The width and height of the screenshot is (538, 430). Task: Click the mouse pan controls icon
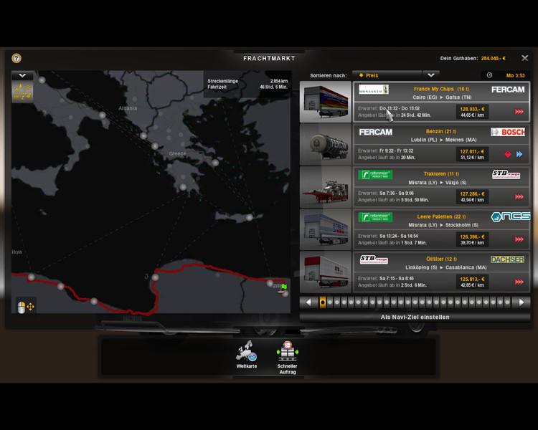coord(26,307)
